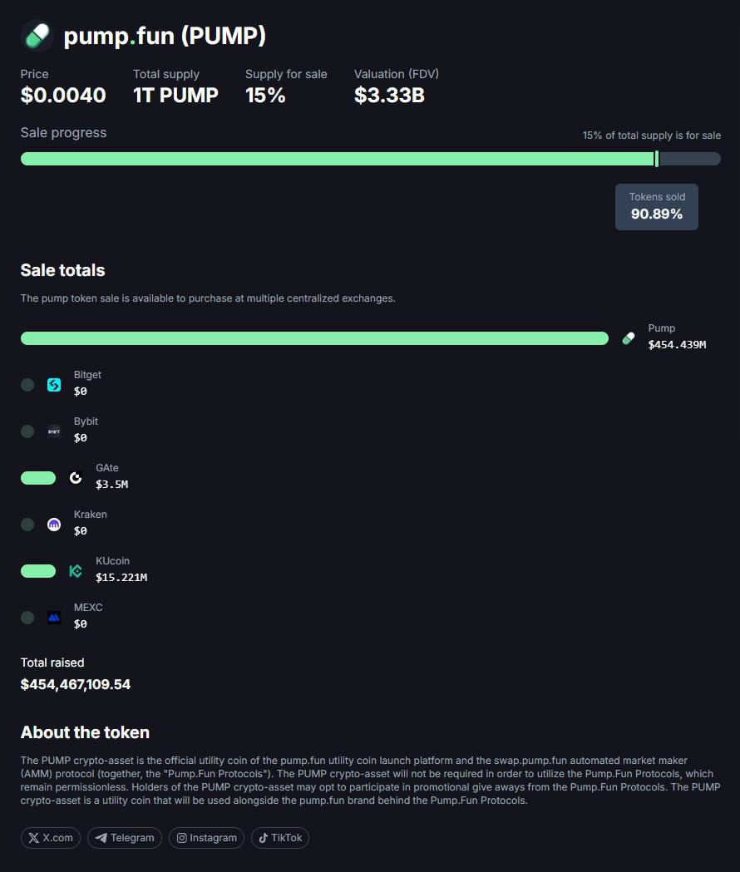Click the Gate exchange logo
This screenshot has width=740, height=872.
(76, 478)
